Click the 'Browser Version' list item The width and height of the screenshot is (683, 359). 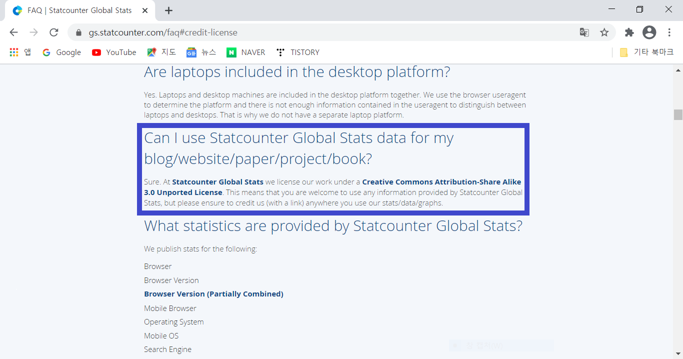tap(171, 280)
